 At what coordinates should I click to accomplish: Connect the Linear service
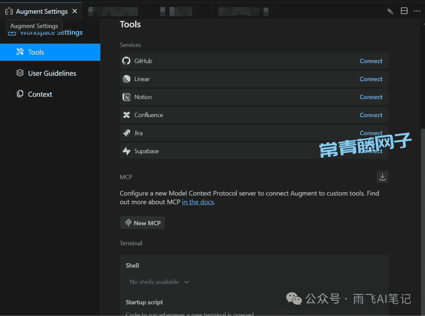[371, 79]
